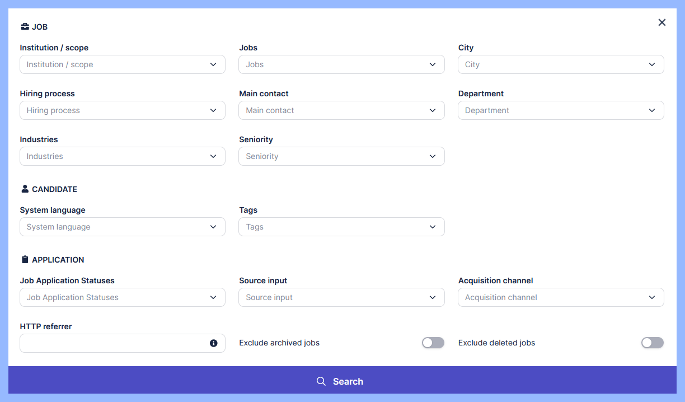Open the Institution / scope dropdown
The height and width of the screenshot is (402, 685).
click(122, 64)
